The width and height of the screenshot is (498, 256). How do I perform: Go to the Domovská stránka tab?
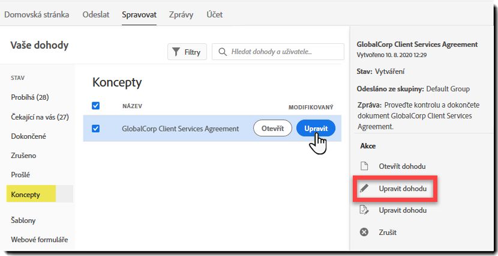(37, 14)
